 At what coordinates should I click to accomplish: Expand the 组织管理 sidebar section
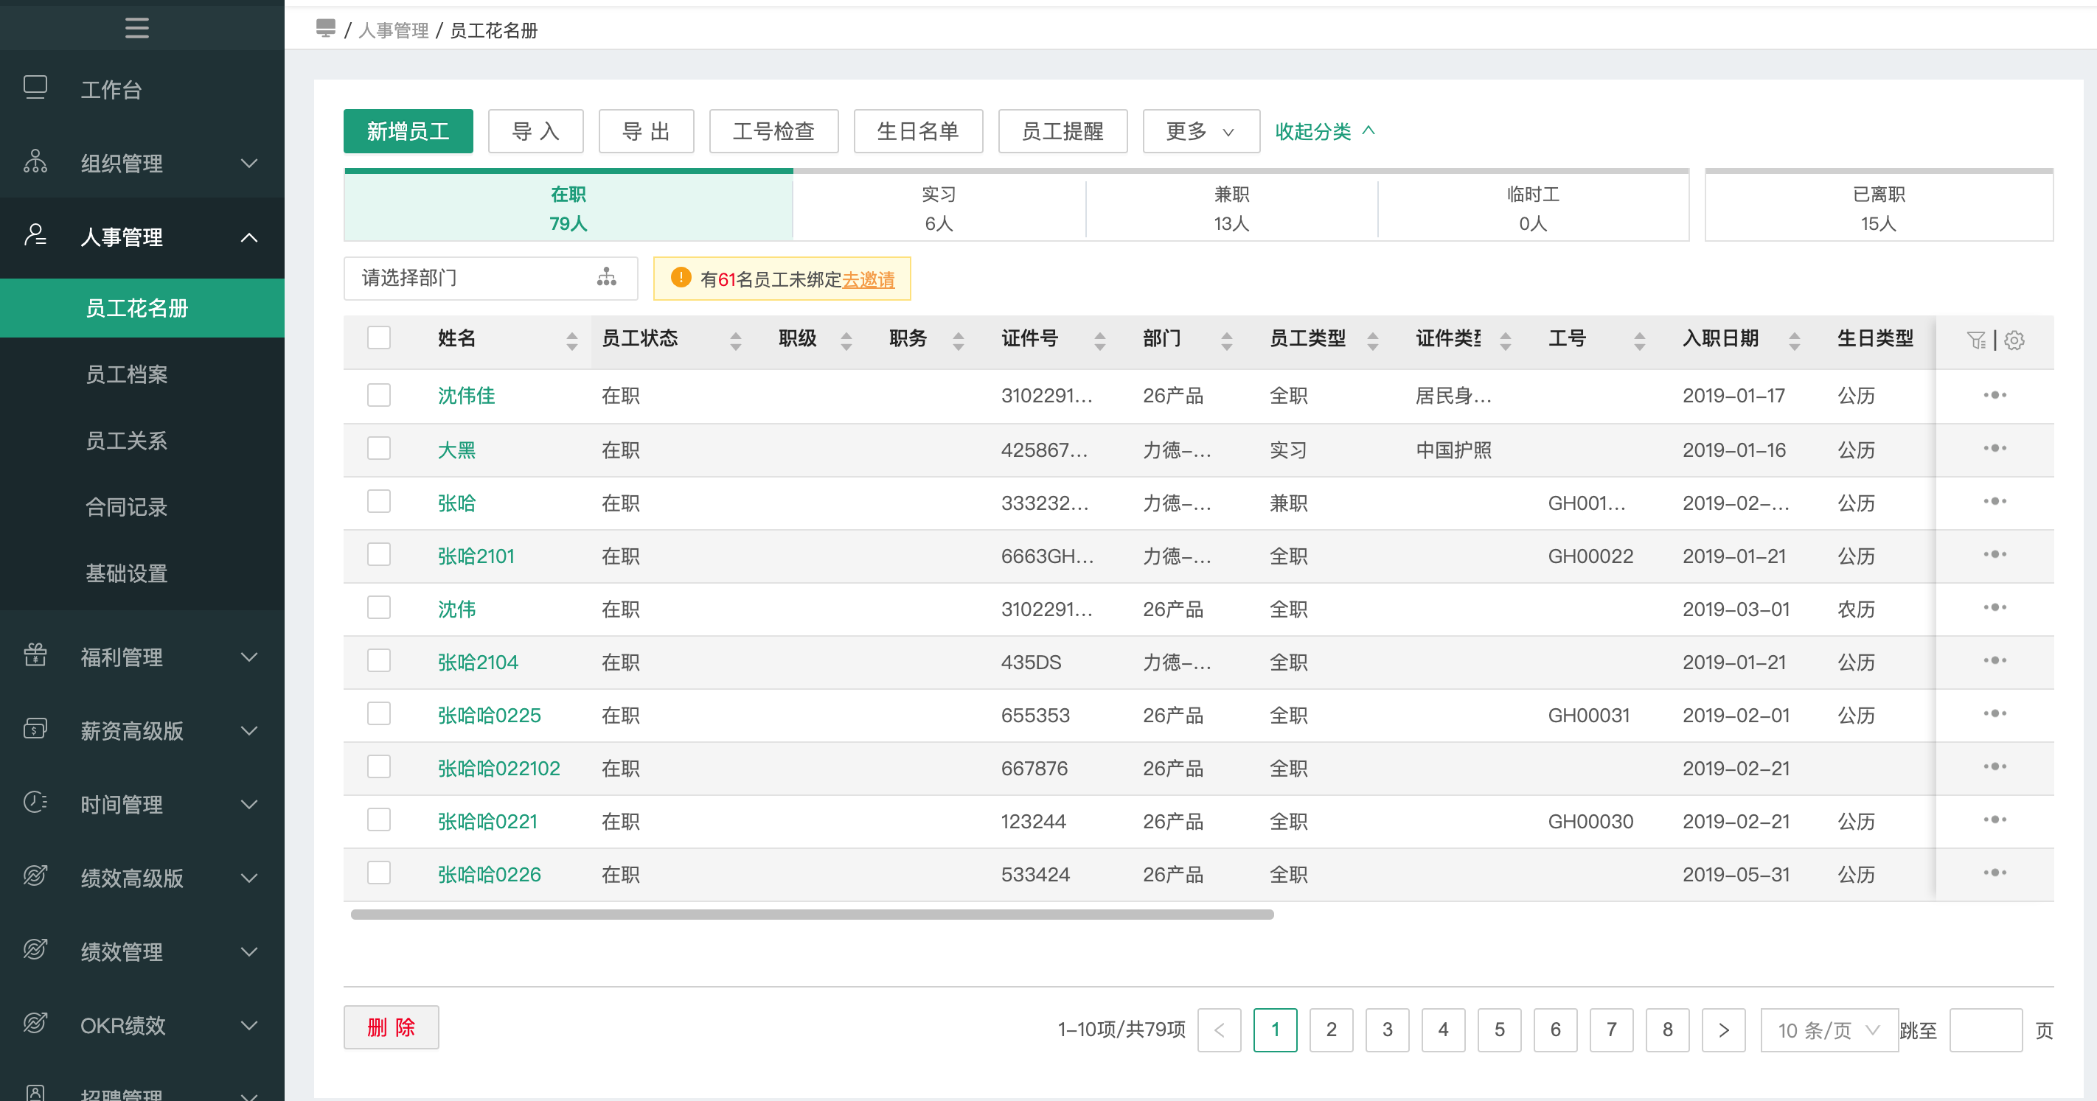click(122, 163)
